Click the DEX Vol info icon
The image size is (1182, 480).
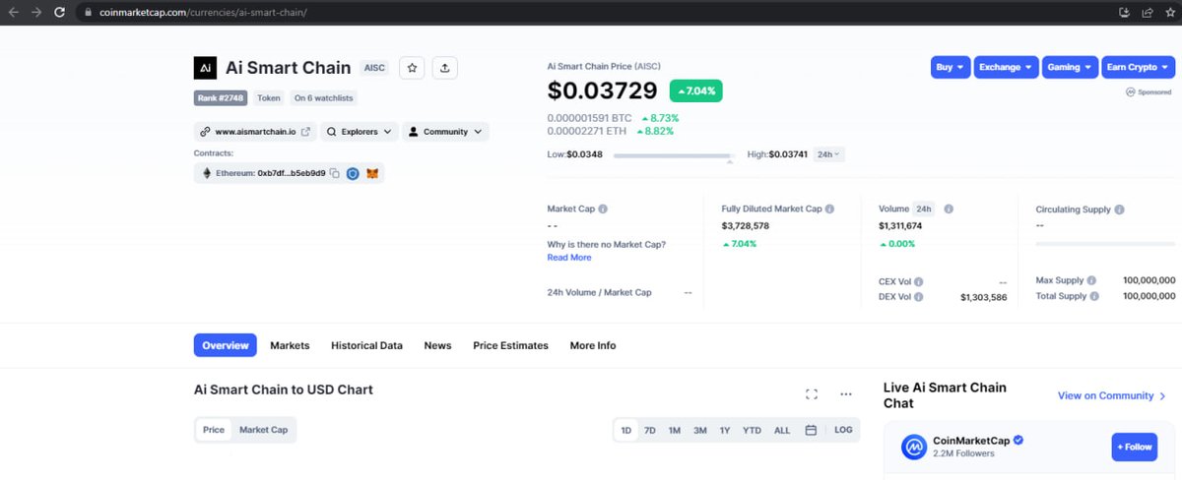pyautogui.click(x=918, y=296)
